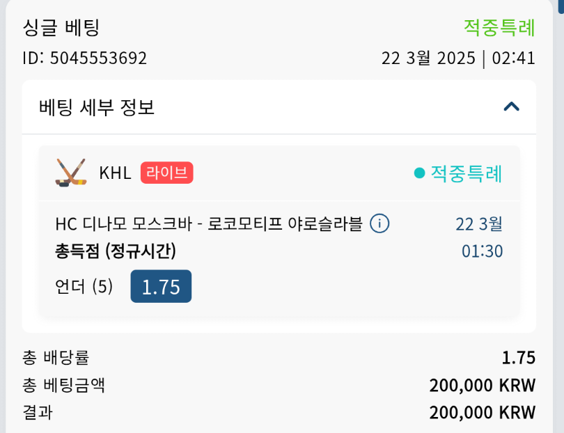Click the red 라이브 badge

tap(166, 173)
